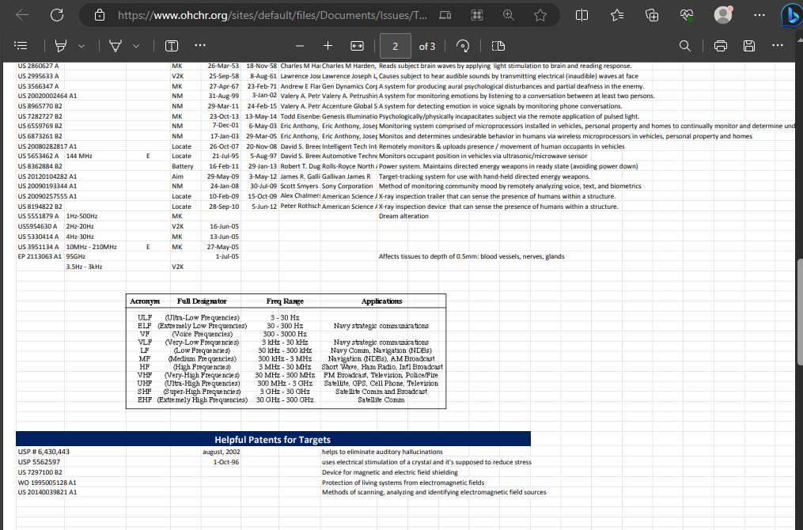
Task: Select the 95GHz frequency cell
Action: 76,256
